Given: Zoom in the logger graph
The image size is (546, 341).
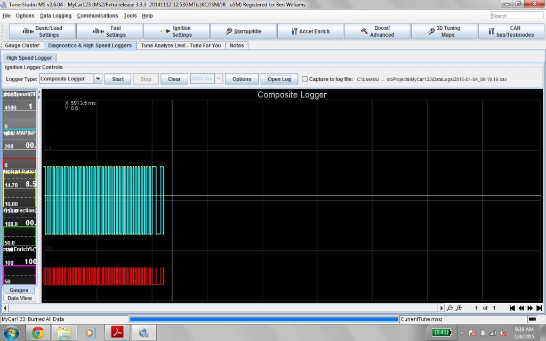Looking at the screenshot, I should [x=459, y=308].
